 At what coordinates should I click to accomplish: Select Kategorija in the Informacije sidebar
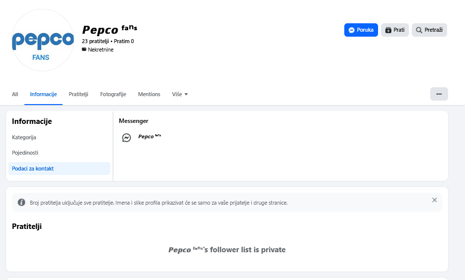(24, 137)
